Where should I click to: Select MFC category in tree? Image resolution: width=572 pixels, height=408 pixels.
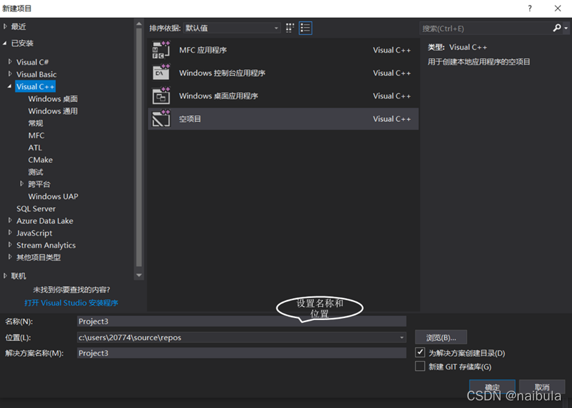click(36, 135)
